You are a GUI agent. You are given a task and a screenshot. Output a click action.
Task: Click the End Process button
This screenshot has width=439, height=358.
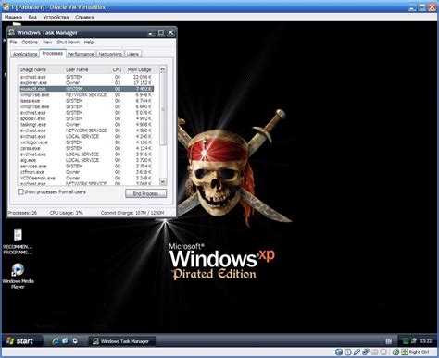click(145, 193)
